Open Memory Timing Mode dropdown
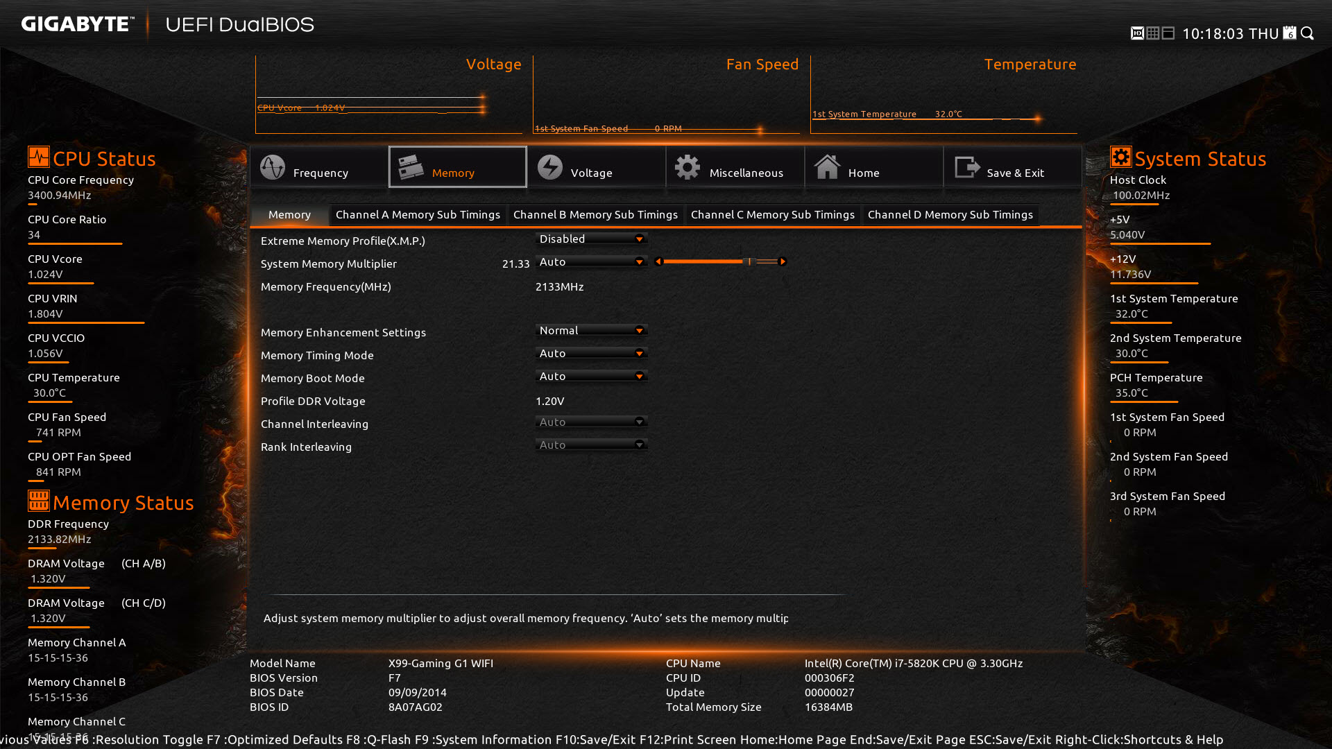Viewport: 1332px width, 749px height. tap(592, 354)
